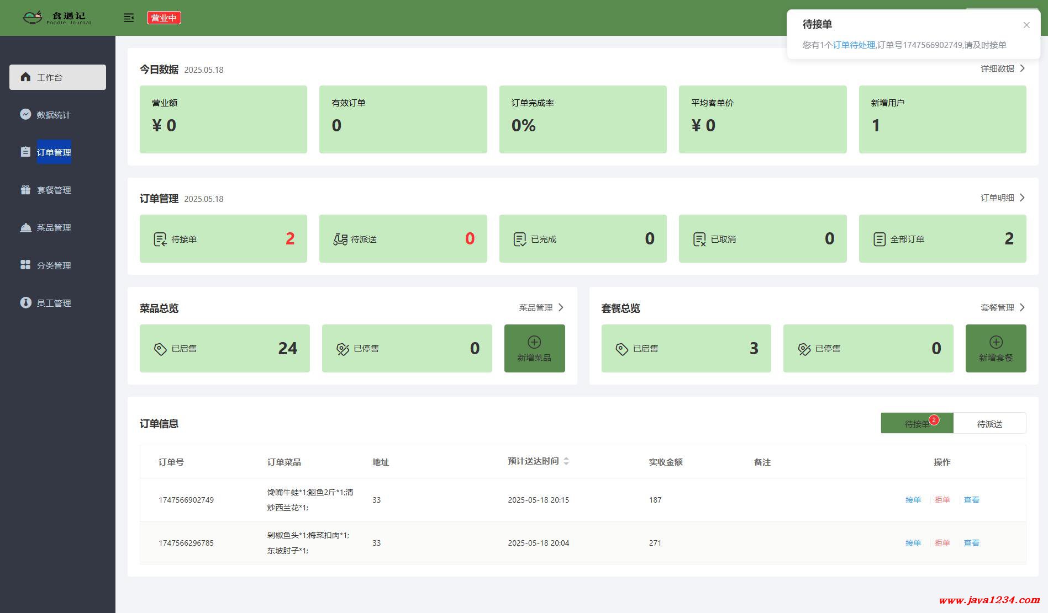Click the plus icon on 新增菜品
The height and width of the screenshot is (613, 1048).
click(x=534, y=342)
